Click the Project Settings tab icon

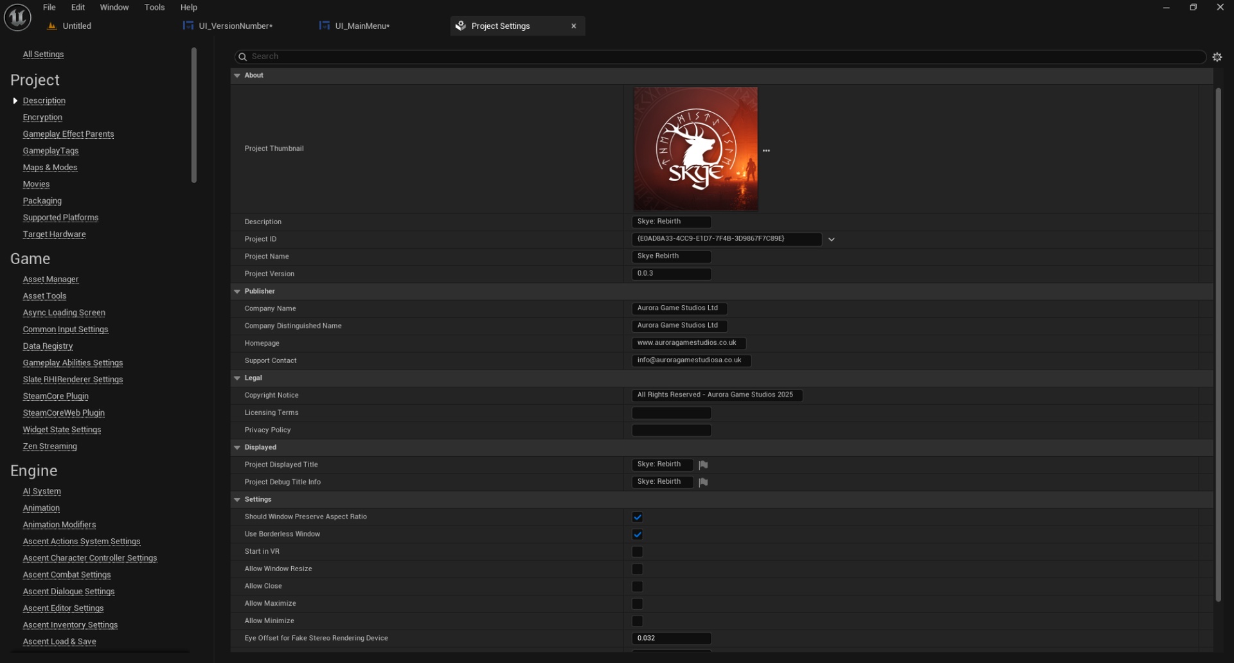coord(460,26)
